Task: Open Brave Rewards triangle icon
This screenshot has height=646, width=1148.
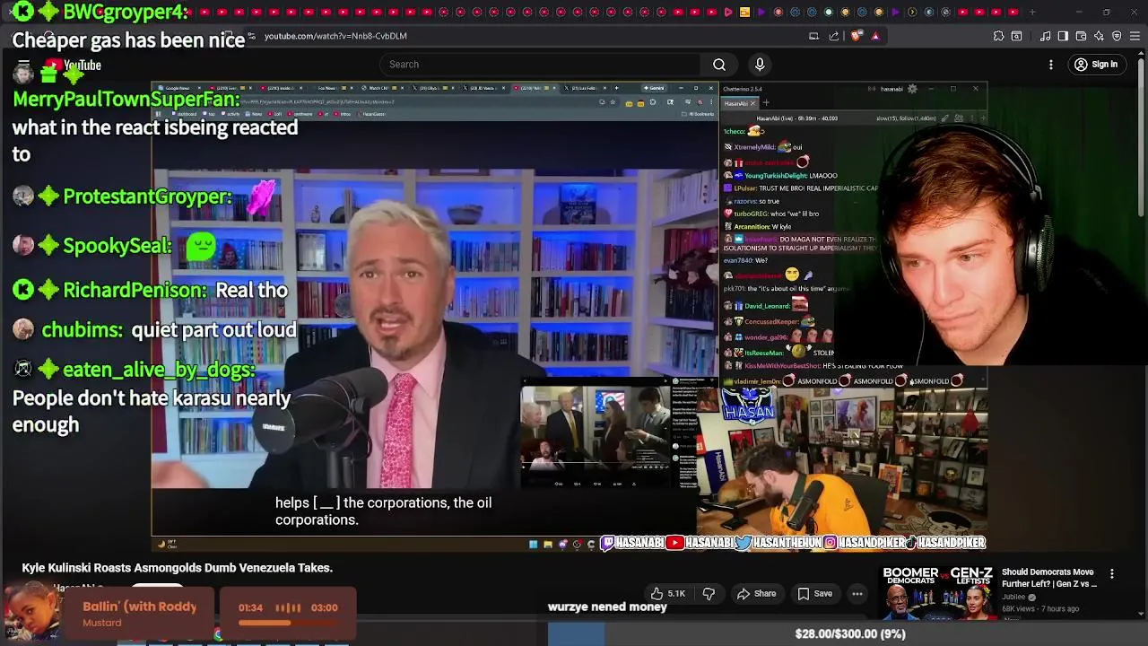Action: pyautogui.click(x=875, y=36)
